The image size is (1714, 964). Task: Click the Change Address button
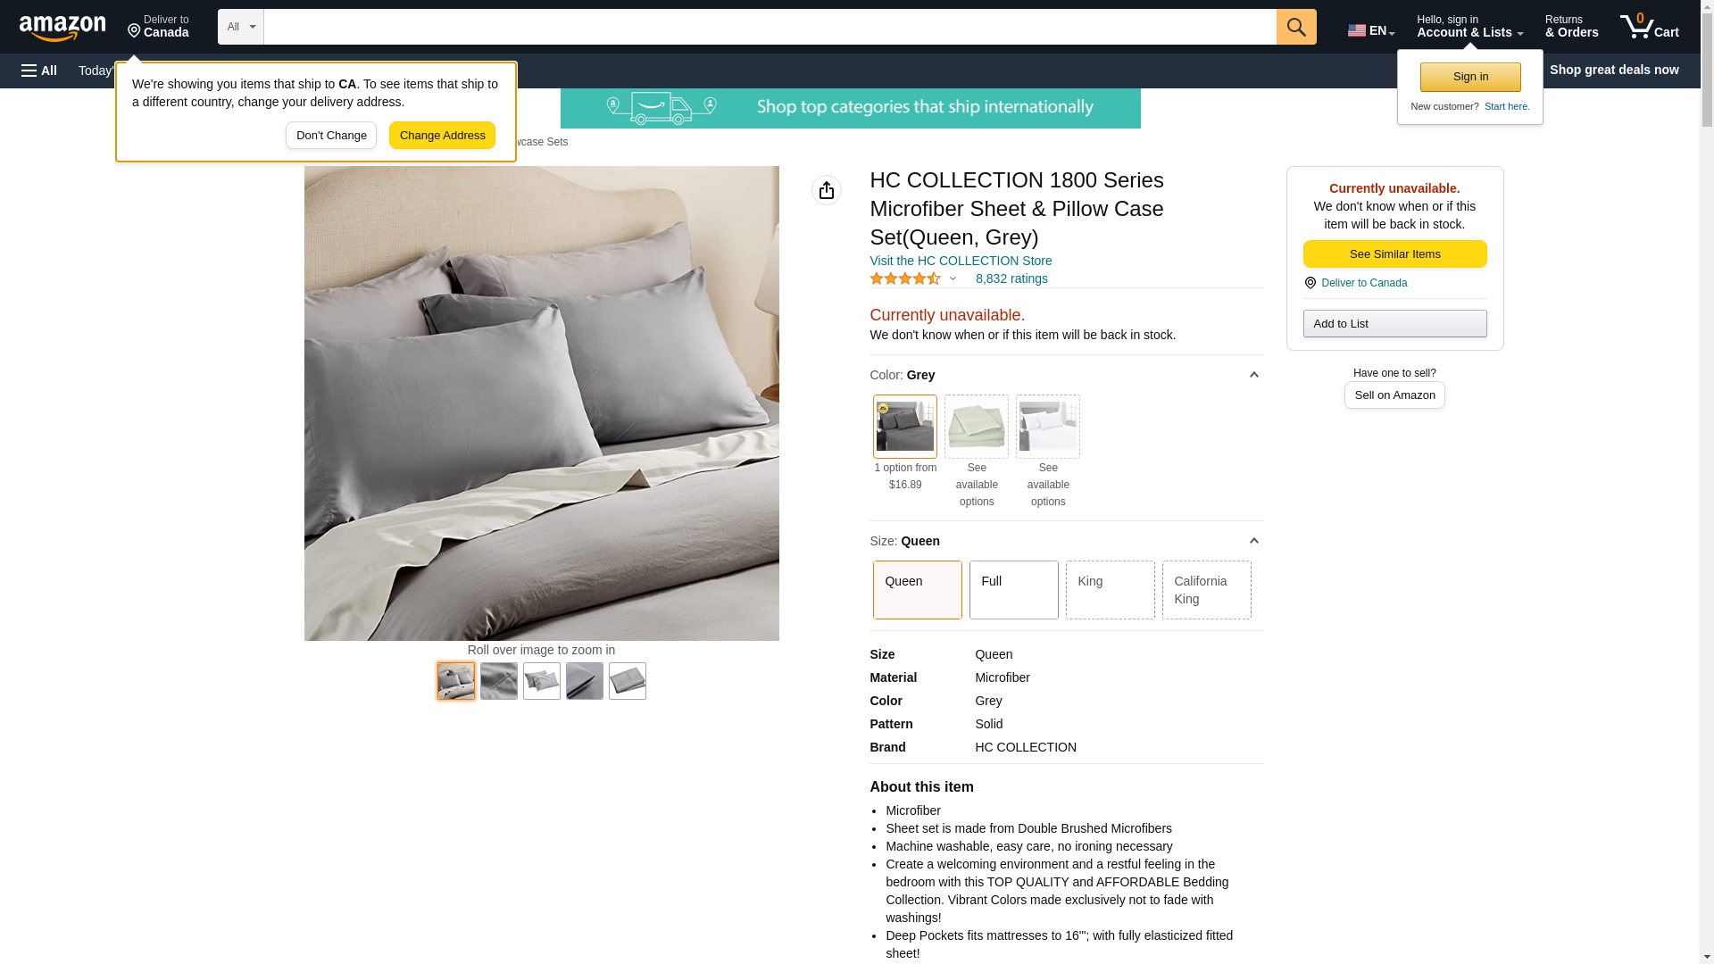[443, 136]
